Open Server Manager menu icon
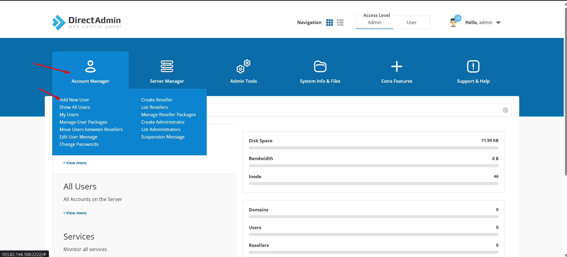This screenshot has height=257, width=567. click(167, 66)
